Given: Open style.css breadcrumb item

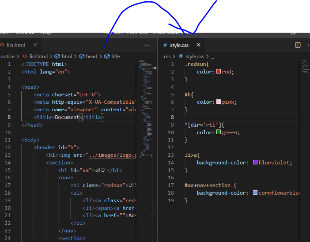Looking at the screenshot, I should [x=195, y=57].
